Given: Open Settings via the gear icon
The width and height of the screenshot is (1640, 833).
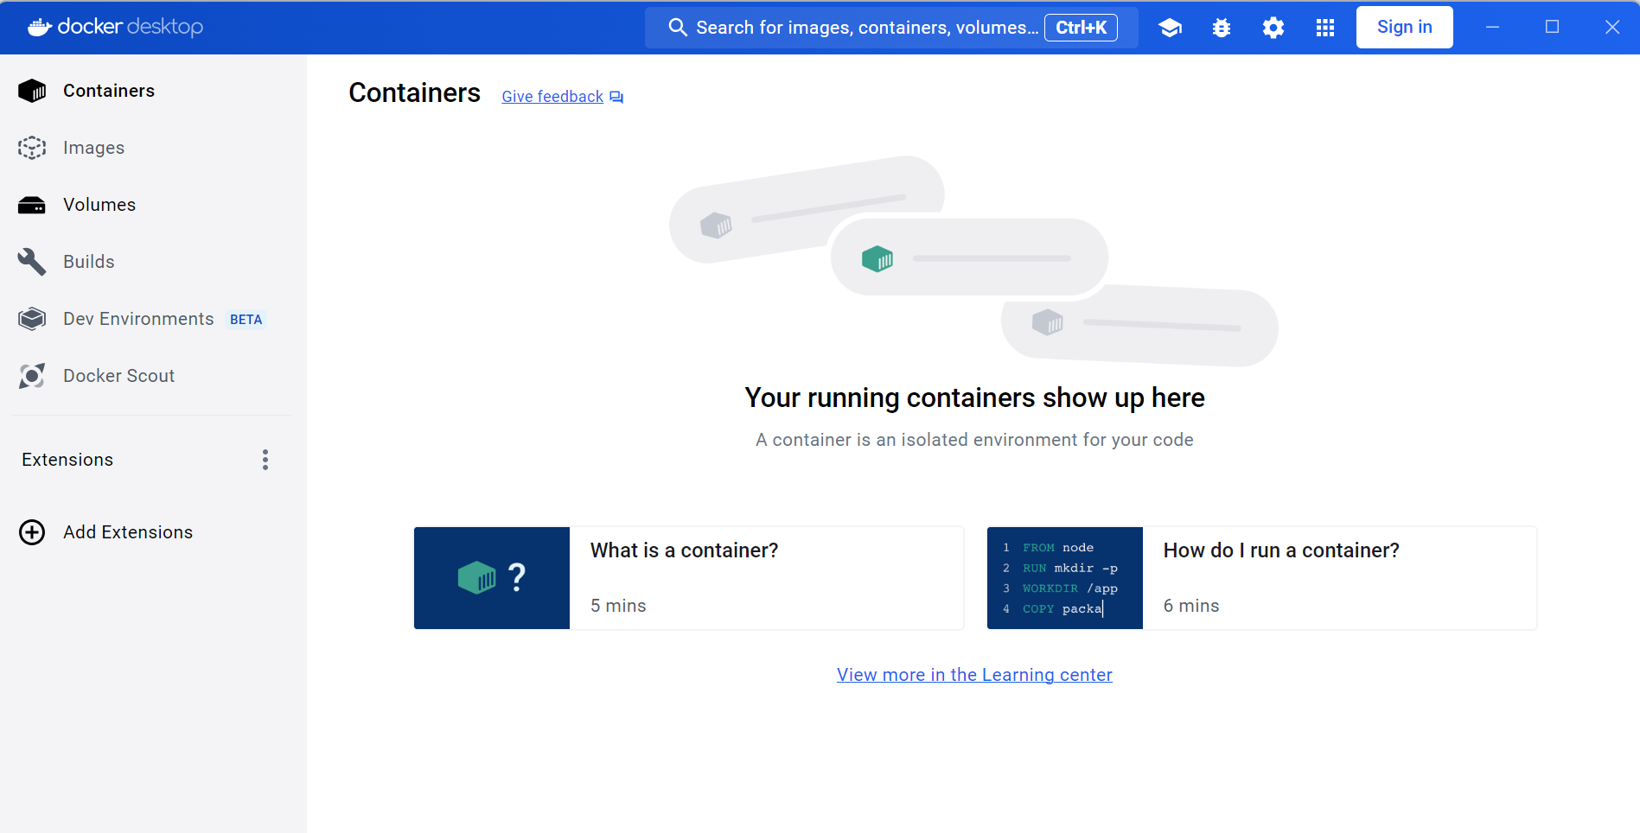Looking at the screenshot, I should coord(1273,28).
